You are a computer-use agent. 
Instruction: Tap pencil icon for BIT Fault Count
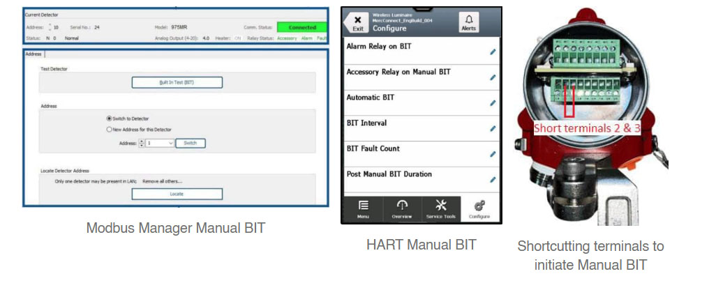tap(493, 154)
